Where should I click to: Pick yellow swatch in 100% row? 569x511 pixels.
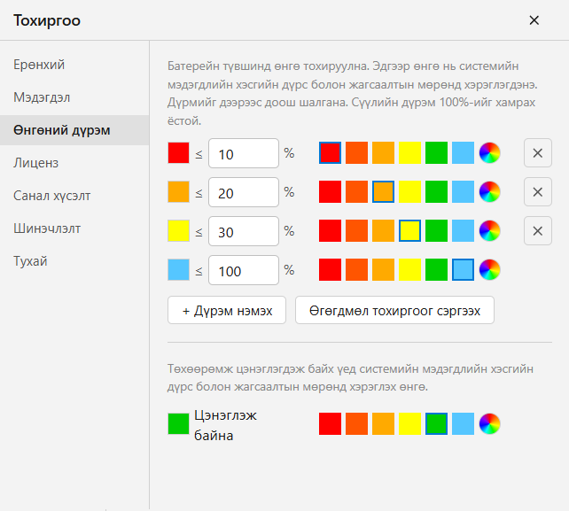click(x=409, y=270)
